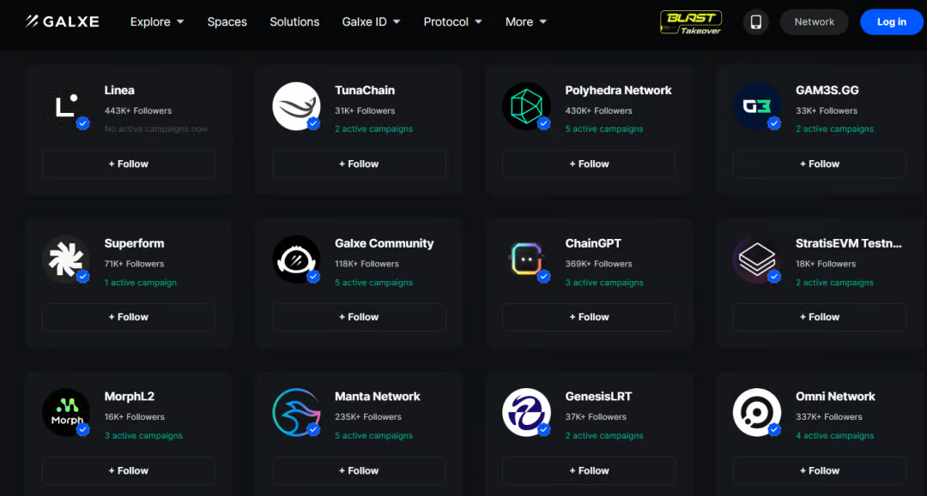
Task: Follow the Superform space
Action: point(129,317)
